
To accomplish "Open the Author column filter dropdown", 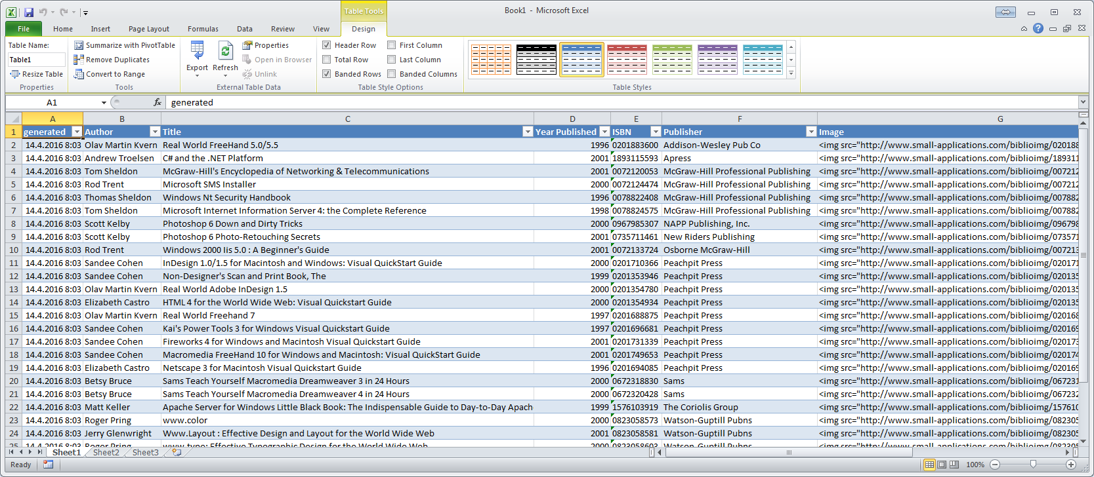I will [155, 132].
